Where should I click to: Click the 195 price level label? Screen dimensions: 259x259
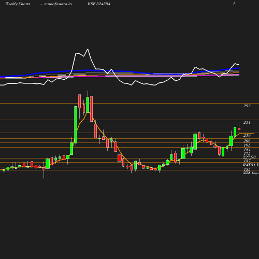[247, 145]
